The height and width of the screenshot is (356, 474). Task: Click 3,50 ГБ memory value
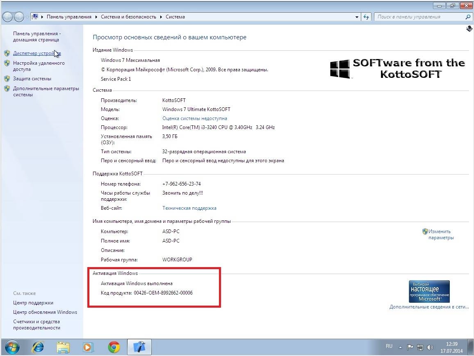tap(170, 136)
